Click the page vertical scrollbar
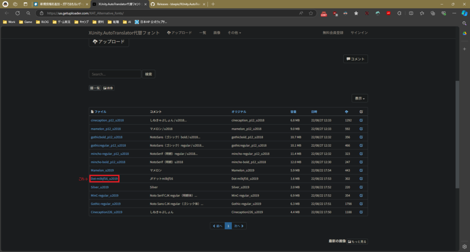This screenshot has height=252, width=470. click(x=457, y=135)
